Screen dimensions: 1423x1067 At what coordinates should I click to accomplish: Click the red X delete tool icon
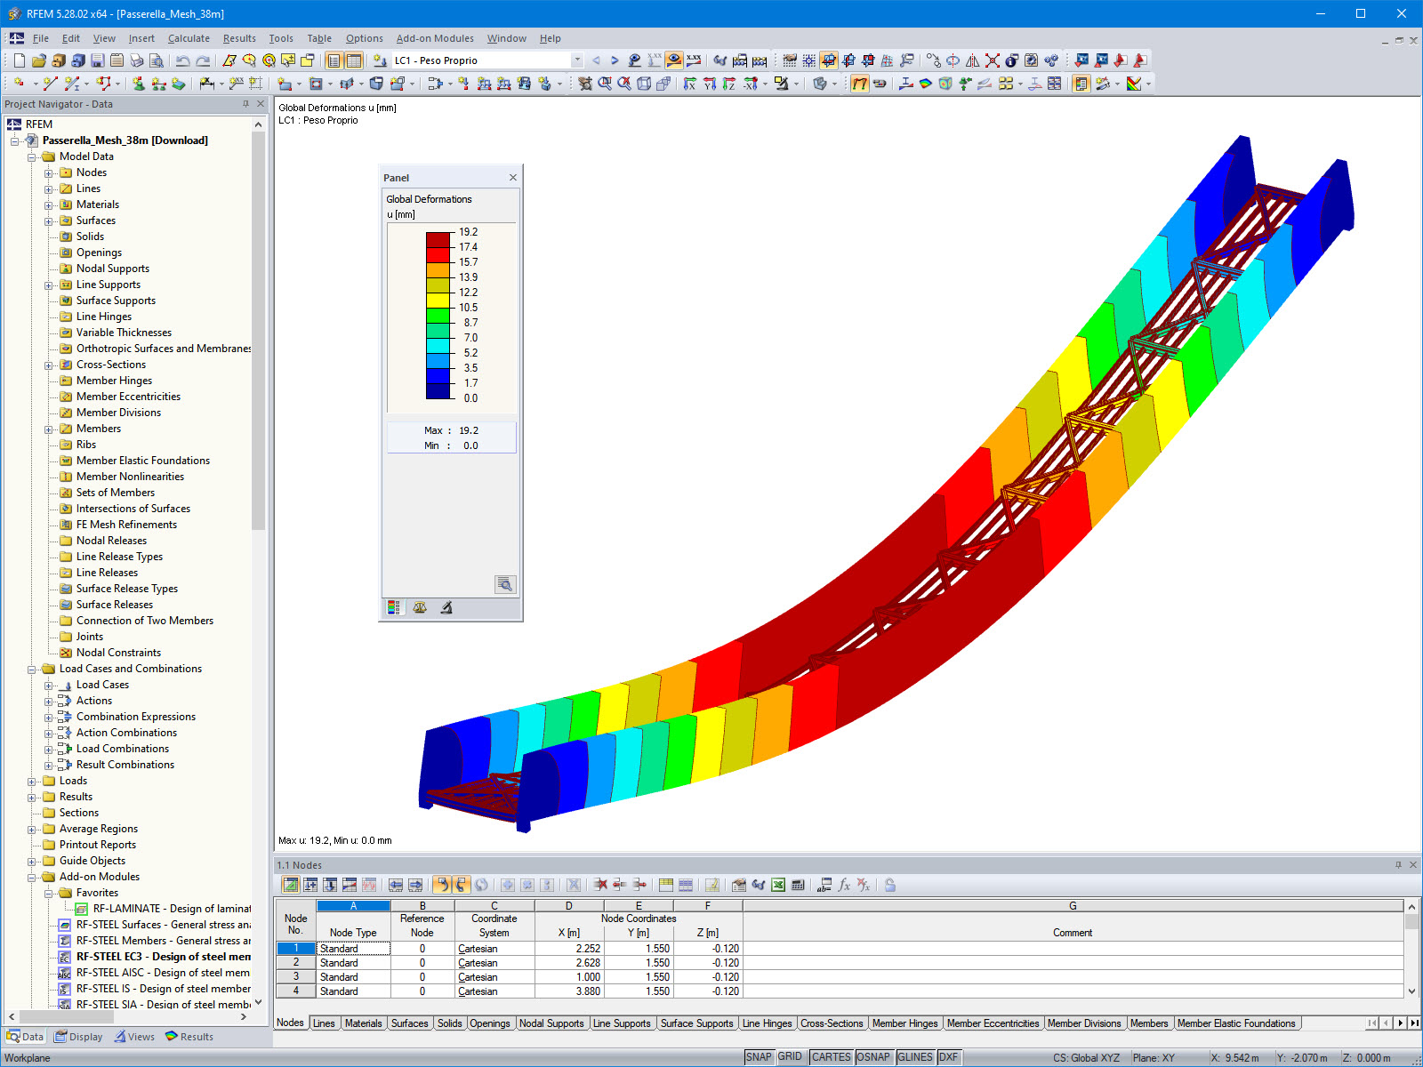tap(993, 60)
